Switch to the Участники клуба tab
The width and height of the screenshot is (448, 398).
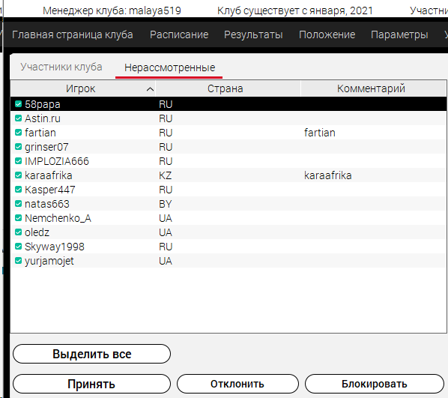click(x=61, y=67)
